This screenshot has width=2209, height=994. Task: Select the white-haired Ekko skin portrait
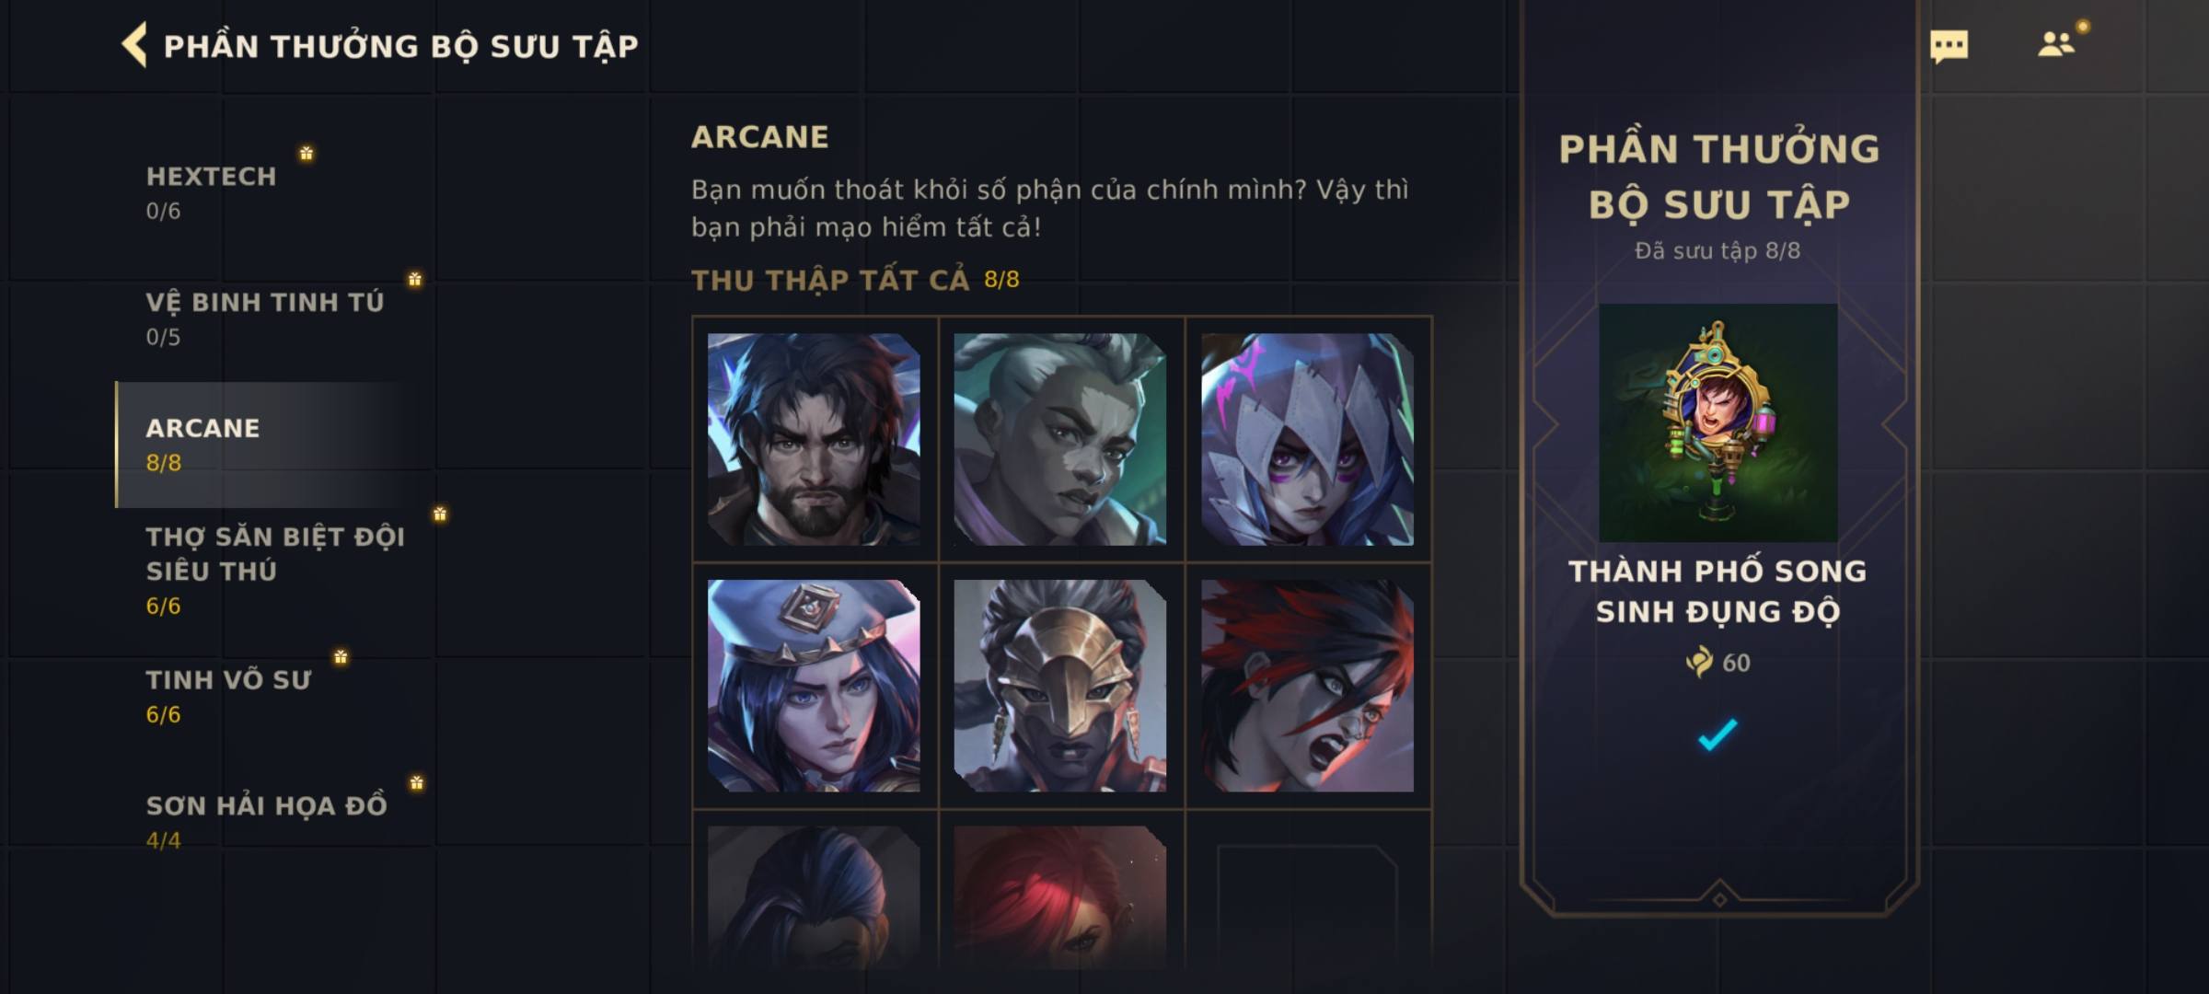coord(1060,439)
